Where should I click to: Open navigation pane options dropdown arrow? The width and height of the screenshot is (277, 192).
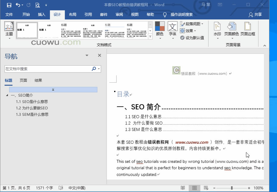tap(87, 55)
